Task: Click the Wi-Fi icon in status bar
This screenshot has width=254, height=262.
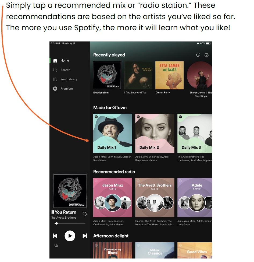Action: click(198, 43)
